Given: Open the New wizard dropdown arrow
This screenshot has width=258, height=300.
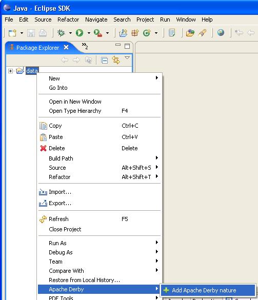Looking at the screenshot, I should pyautogui.click(x=22, y=33).
